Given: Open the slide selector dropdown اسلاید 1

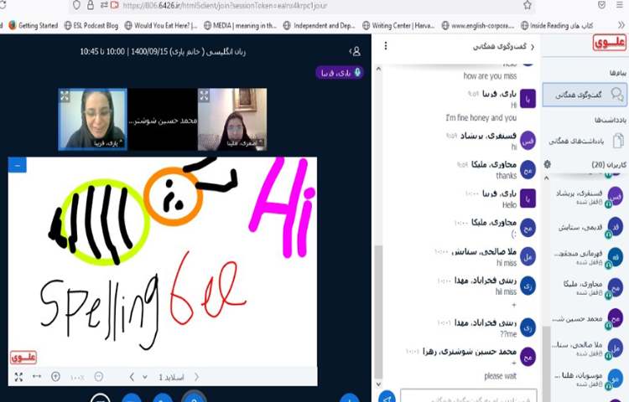Looking at the screenshot, I should [165, 377].
